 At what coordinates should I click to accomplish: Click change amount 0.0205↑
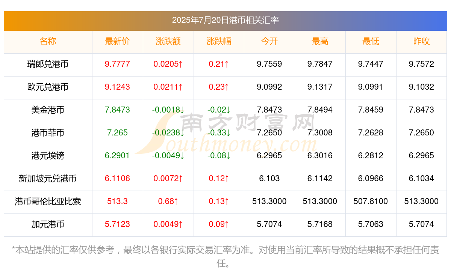coord(168,64)
